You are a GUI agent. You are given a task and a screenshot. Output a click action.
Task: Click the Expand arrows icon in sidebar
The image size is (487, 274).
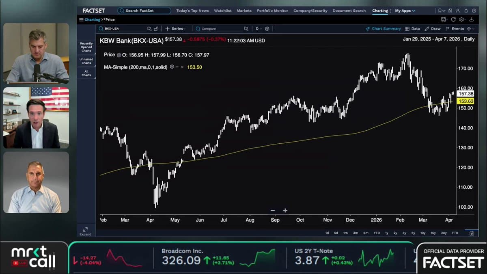click(x=85, y=230)
